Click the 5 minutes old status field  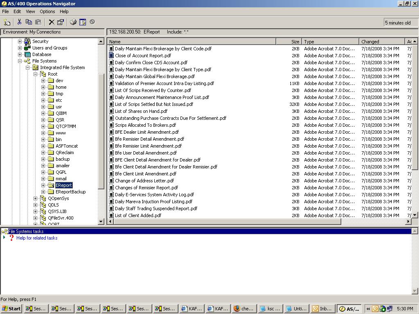(x=400, y=23)
